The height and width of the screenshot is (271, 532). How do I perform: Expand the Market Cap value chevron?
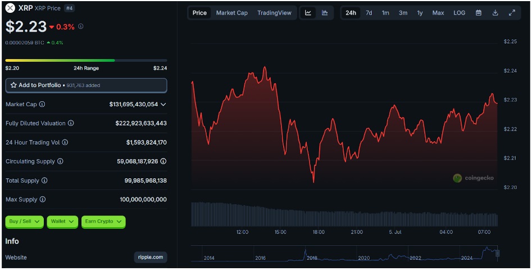[163, 104]
